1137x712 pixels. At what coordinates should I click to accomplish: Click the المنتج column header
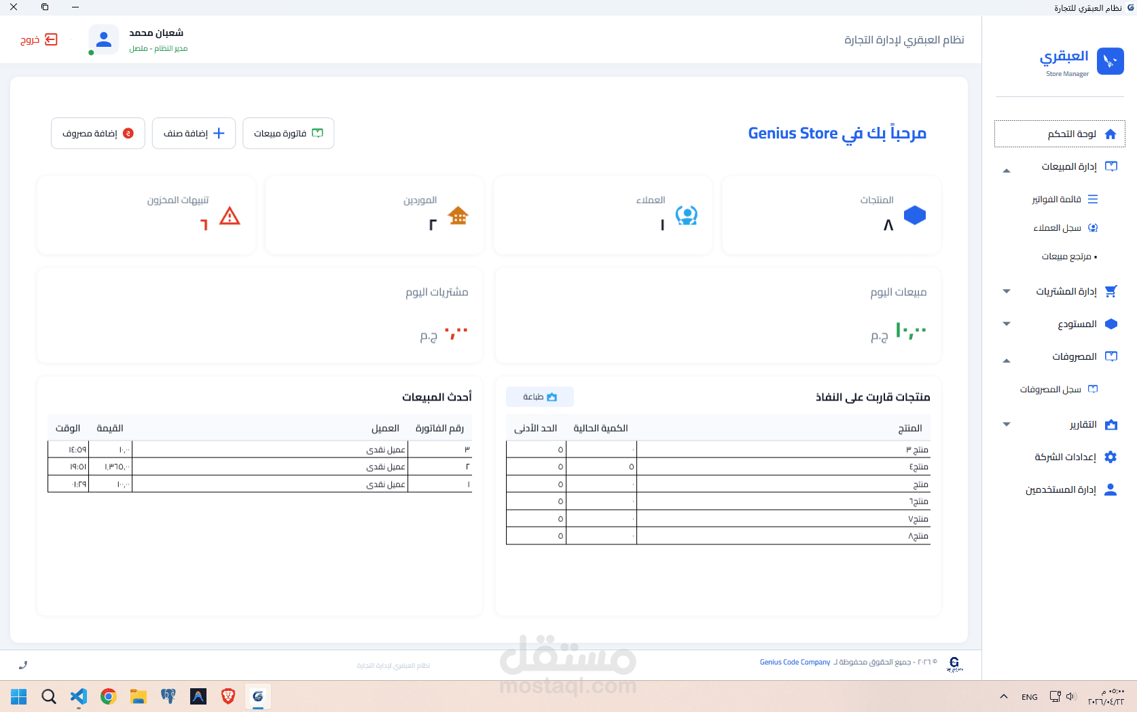(909, 428)
